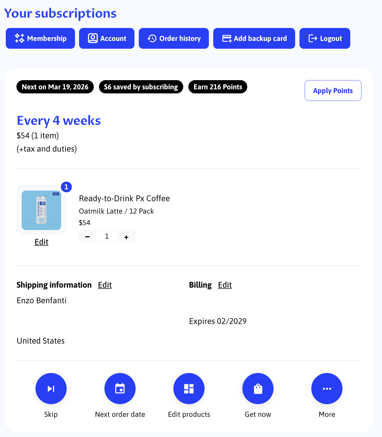Go to Account settings
This screenshot has height=437, width=382.
click(107, 38)
